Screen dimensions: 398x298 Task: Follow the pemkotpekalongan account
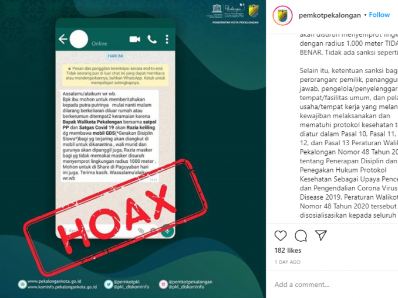379,15
